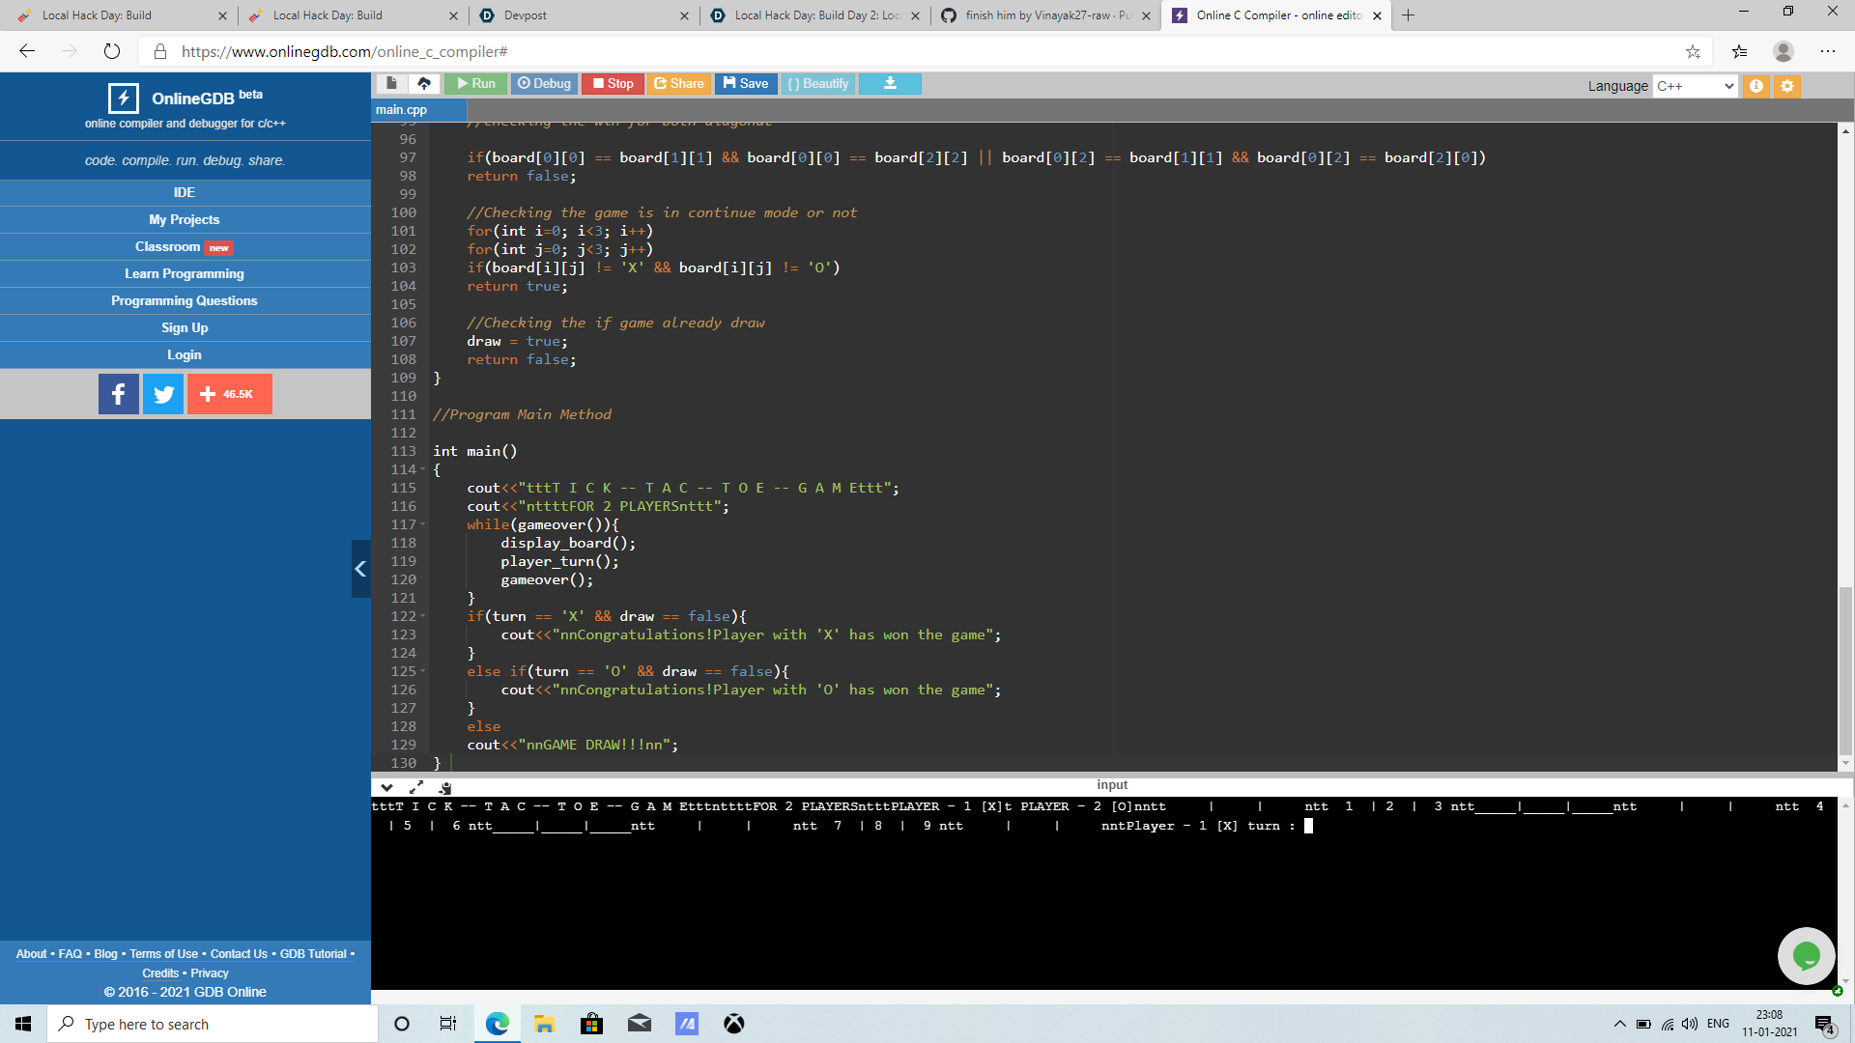Collapse the console using the down chevron
Screen dimensions: 1855x1043
(386, 787)
